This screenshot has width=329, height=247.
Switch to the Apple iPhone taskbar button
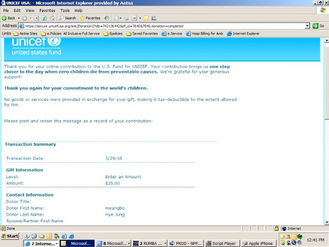[258, 243]
